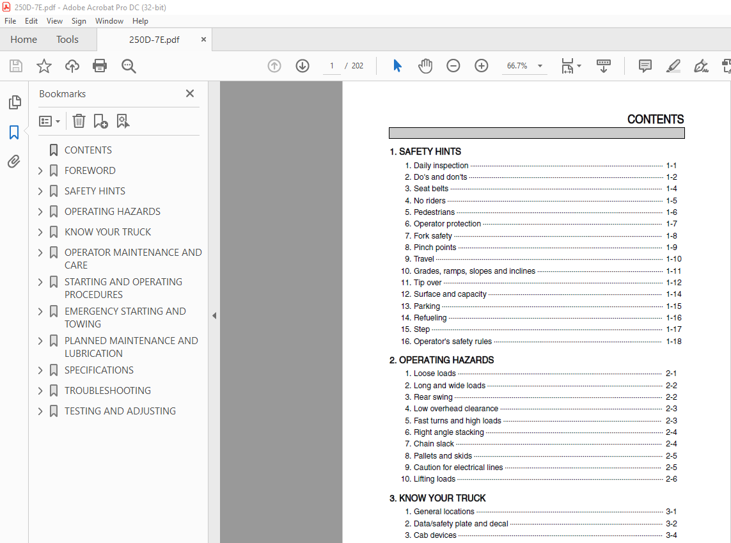Select the FOREWORD bookmark label

90,171
